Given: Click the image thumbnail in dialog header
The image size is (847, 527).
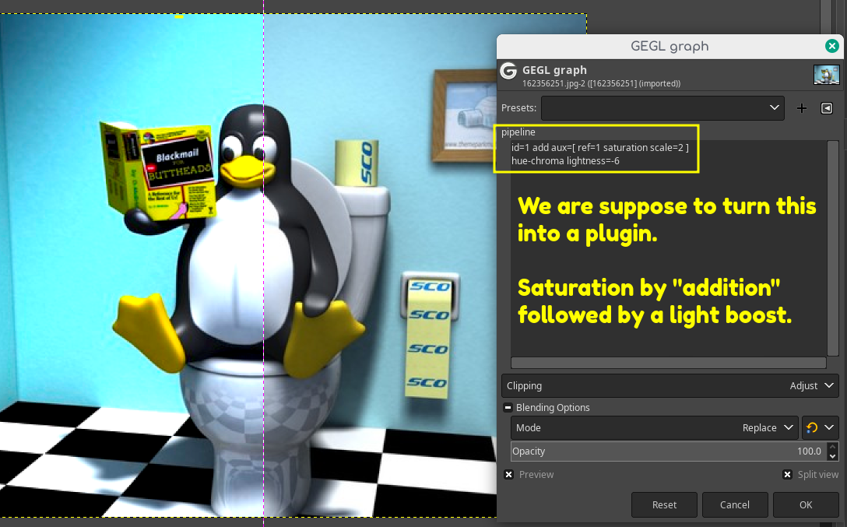Looking at the screenshot, I should click(827, 75).
